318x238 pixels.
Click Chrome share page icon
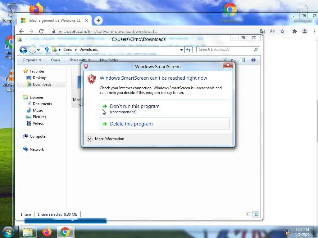(x=272, y=31)
